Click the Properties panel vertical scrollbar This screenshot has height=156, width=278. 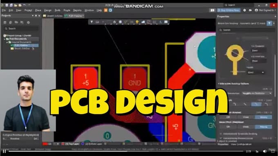tap(276, 76)
